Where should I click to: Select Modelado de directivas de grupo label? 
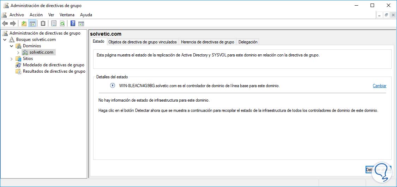click(x=53, y=65)
